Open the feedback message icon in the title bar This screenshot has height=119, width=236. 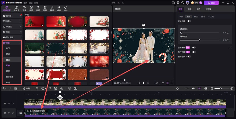[178, 3]
